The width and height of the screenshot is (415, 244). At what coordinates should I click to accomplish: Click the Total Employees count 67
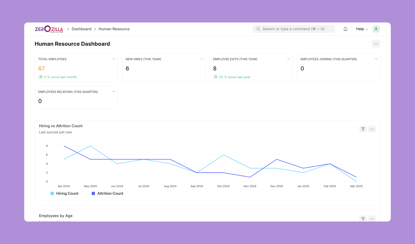pos(41,68)
